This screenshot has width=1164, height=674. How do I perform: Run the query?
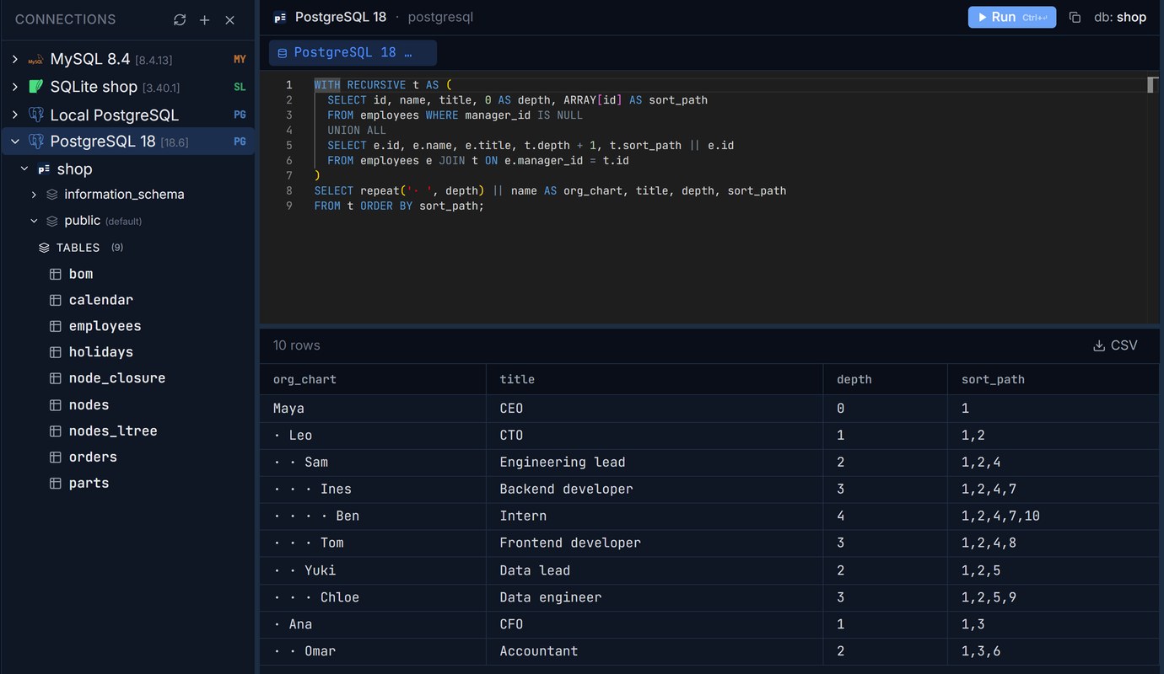click(1011, 17)
